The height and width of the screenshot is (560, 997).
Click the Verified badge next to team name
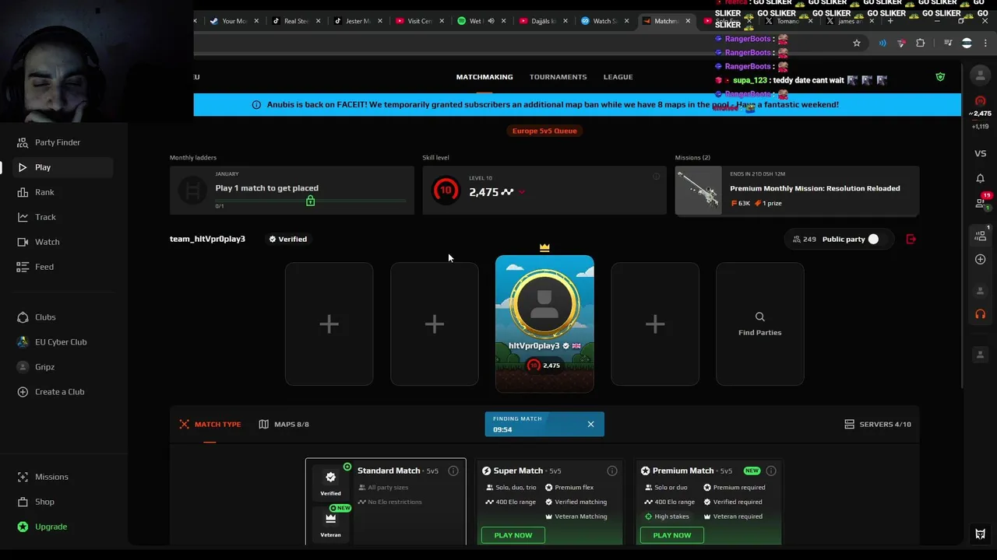pos(287,240)
